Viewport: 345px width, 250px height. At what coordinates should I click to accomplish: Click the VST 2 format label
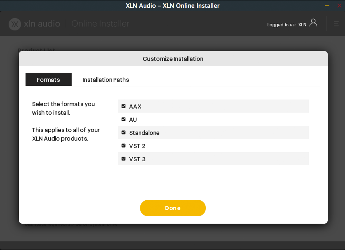(x=137, y=146)
